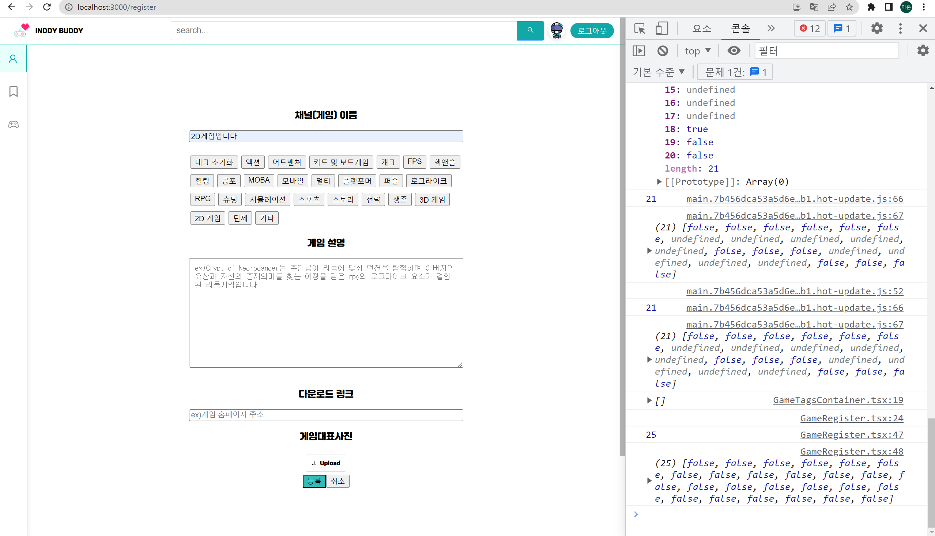Screen dimensions: 935x536
Task: Click the 다운로드 링크 input field
Action: [x=325, y=415]
